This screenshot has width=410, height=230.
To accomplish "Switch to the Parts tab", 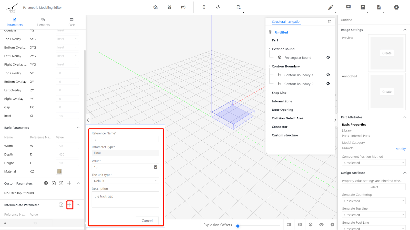I will pos(72,22).
